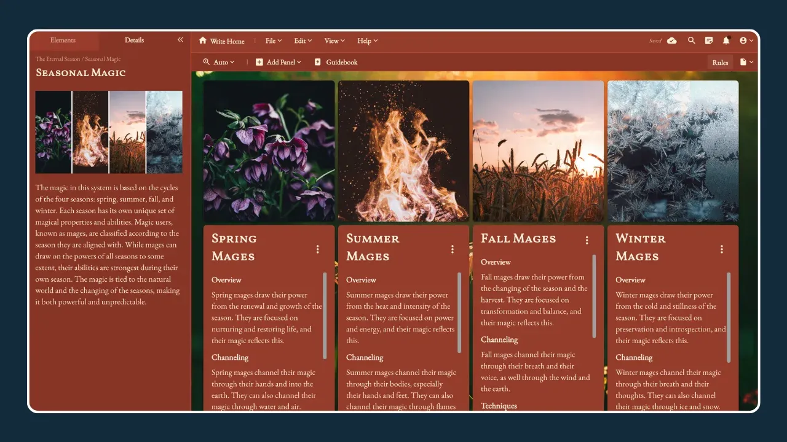Screen dimensions: 787x442
Task: Open Fall Mages panel kebab menu
Action: pyautogui.click(x=587, y=240)
